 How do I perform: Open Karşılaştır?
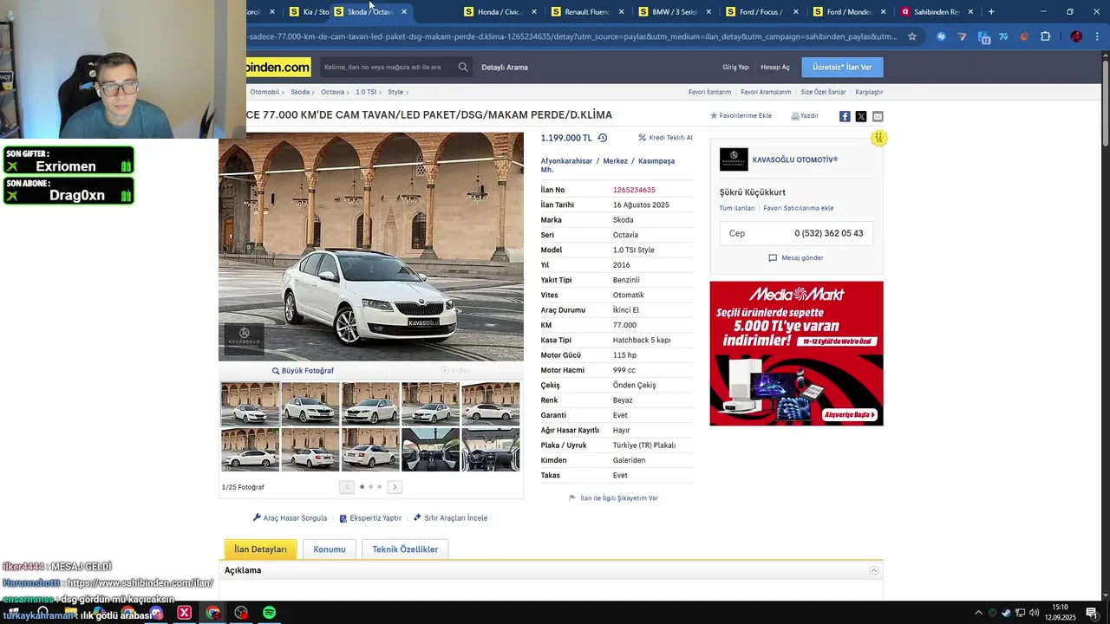(869, 92)
